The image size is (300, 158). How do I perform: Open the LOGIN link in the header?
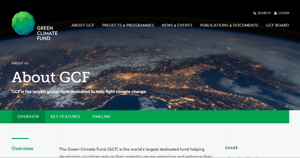(x=284, y=13)
